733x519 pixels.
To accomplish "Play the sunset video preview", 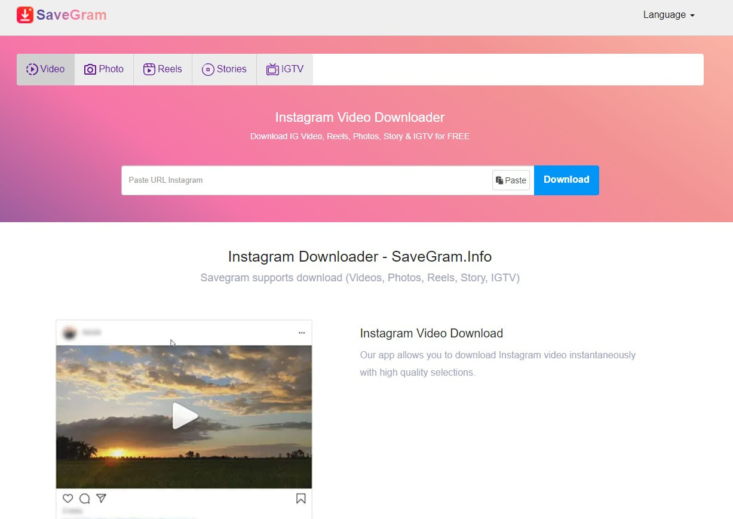I will click(x=184, y=416).
